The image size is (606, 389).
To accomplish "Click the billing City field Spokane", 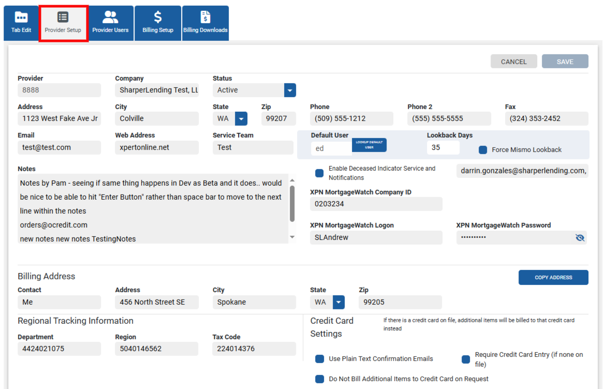I will point(254,302).
